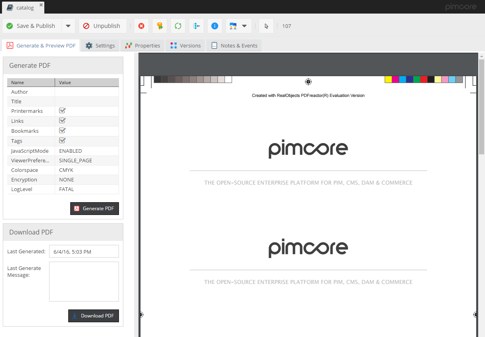Screen dimensions: 485x337
Task: Switch to the Settings tab
Action: pyautogui.click(x=100, y=45)
